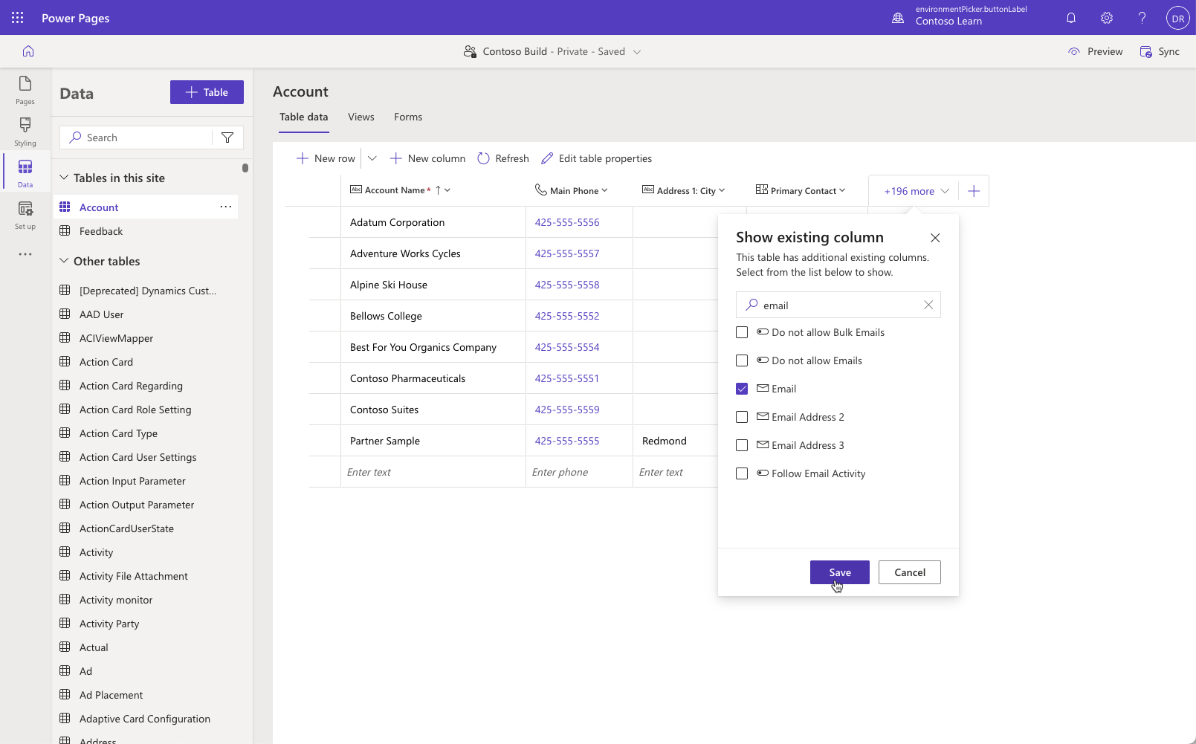Open the settings gear

point(1106,17)
